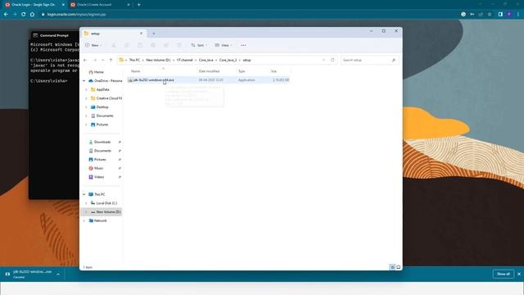524x295 pixels.
Task: Expand the Desktop folder node
Action: [86, 107]
